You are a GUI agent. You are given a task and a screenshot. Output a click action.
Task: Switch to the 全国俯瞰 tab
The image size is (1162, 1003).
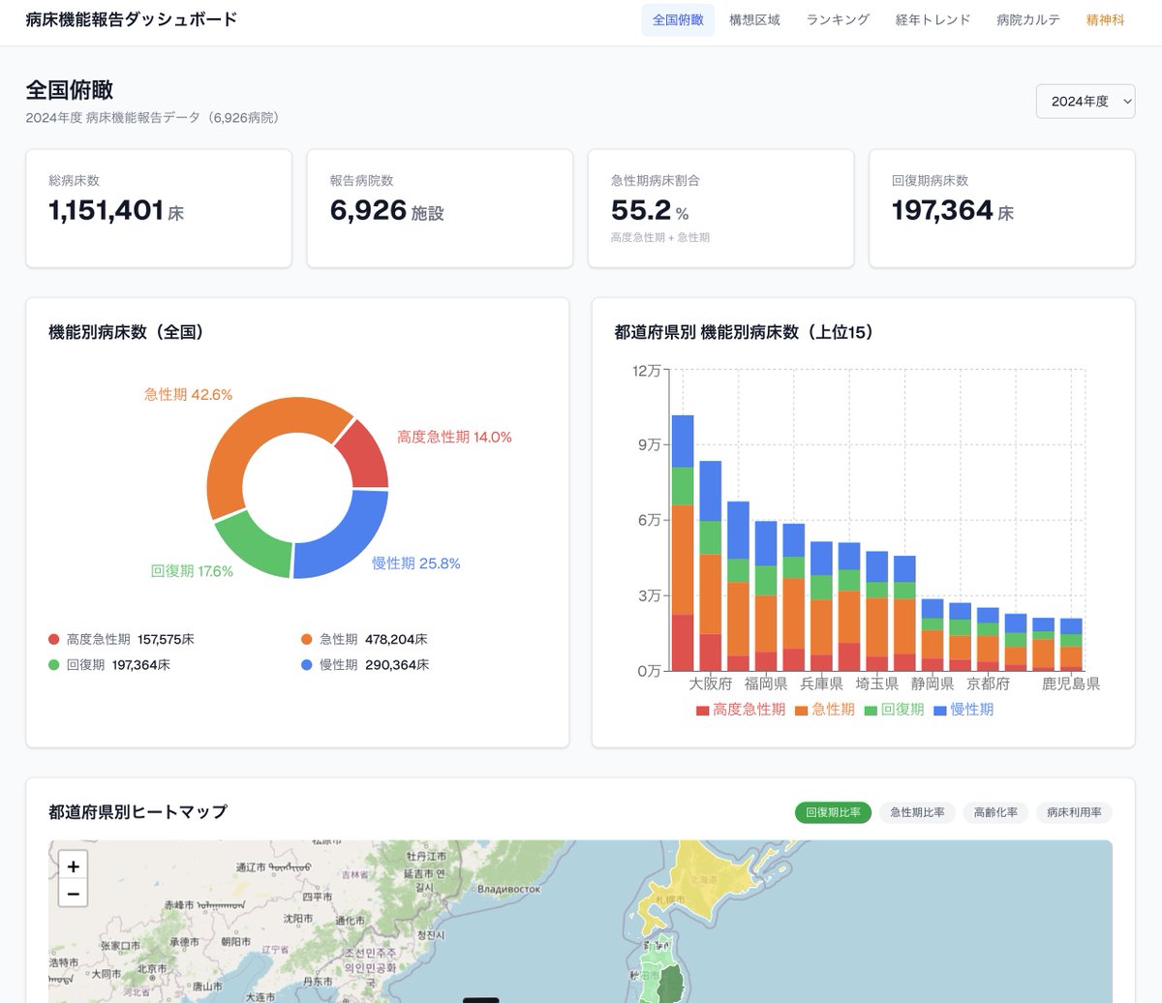[678, 19]
